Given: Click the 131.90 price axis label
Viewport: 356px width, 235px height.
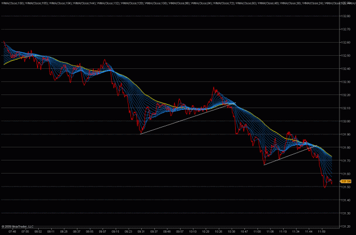Looking at the screenshot, I should click(346, 134).
